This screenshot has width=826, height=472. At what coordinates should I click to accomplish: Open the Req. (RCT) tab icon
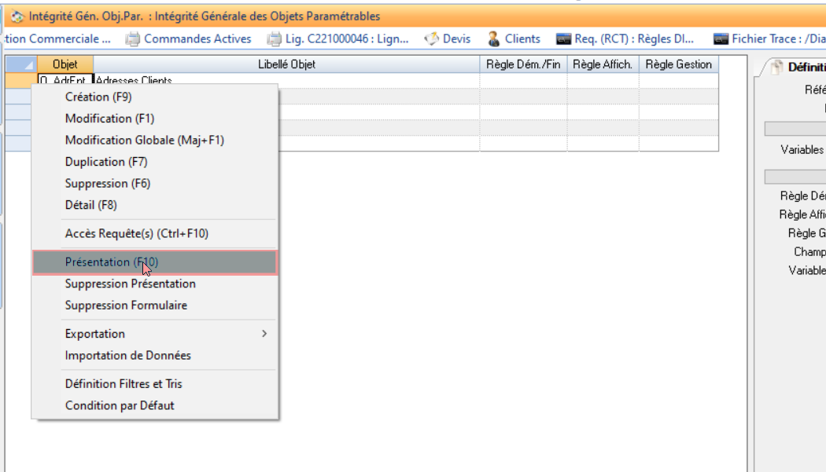pos(563,38)
